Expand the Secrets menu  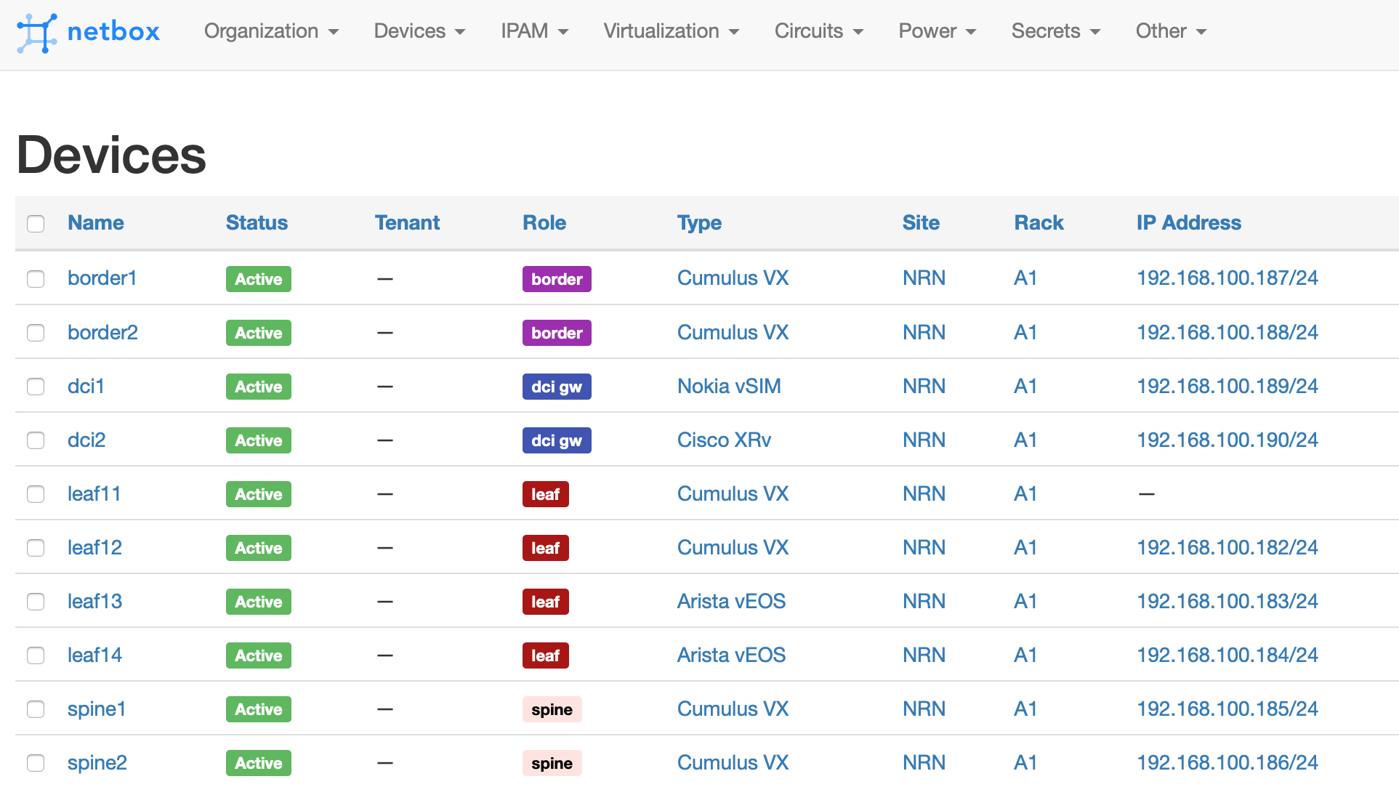(x=1055, y=31)
